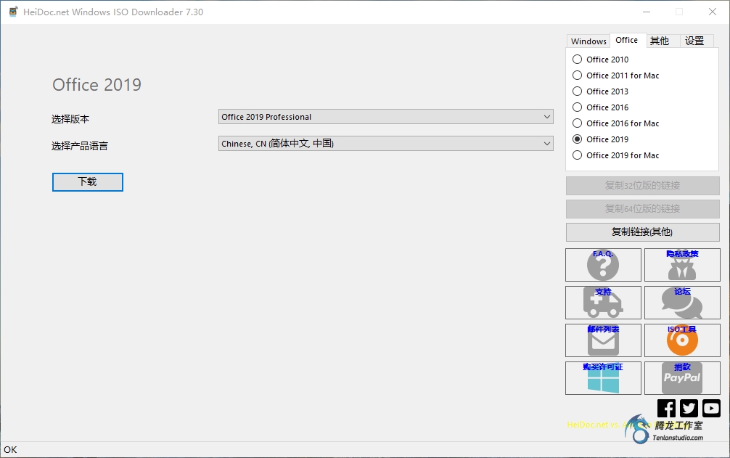
Task: Minimize the ISO Downloader window
Action: point(647,12)
